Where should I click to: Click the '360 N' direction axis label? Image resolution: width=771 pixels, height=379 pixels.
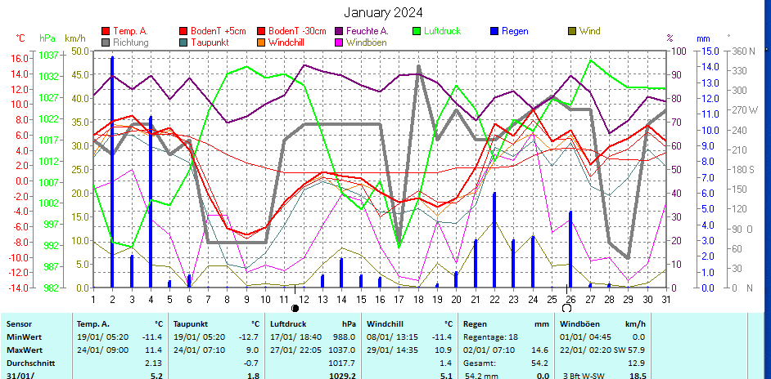click(x=745, y=51)
